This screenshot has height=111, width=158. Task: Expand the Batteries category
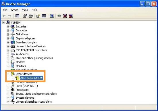8,26
